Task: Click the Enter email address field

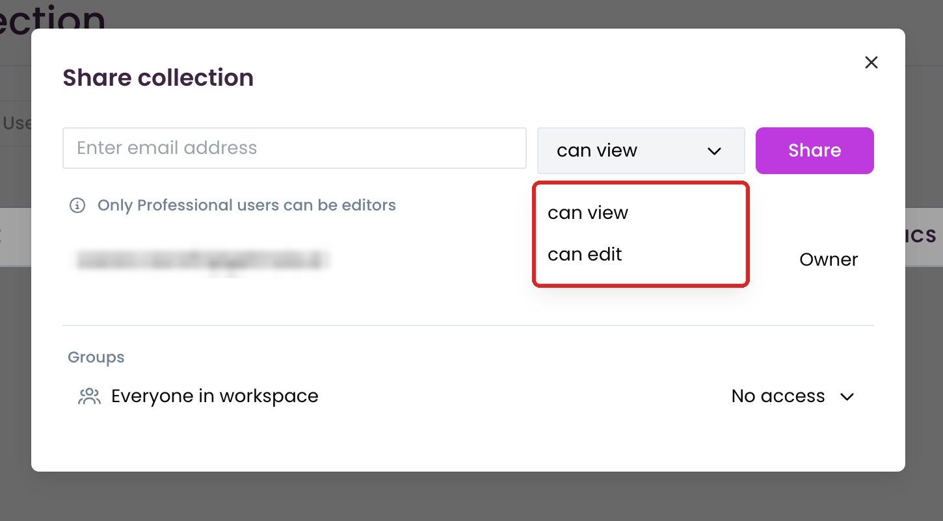Action: [294, 148]
